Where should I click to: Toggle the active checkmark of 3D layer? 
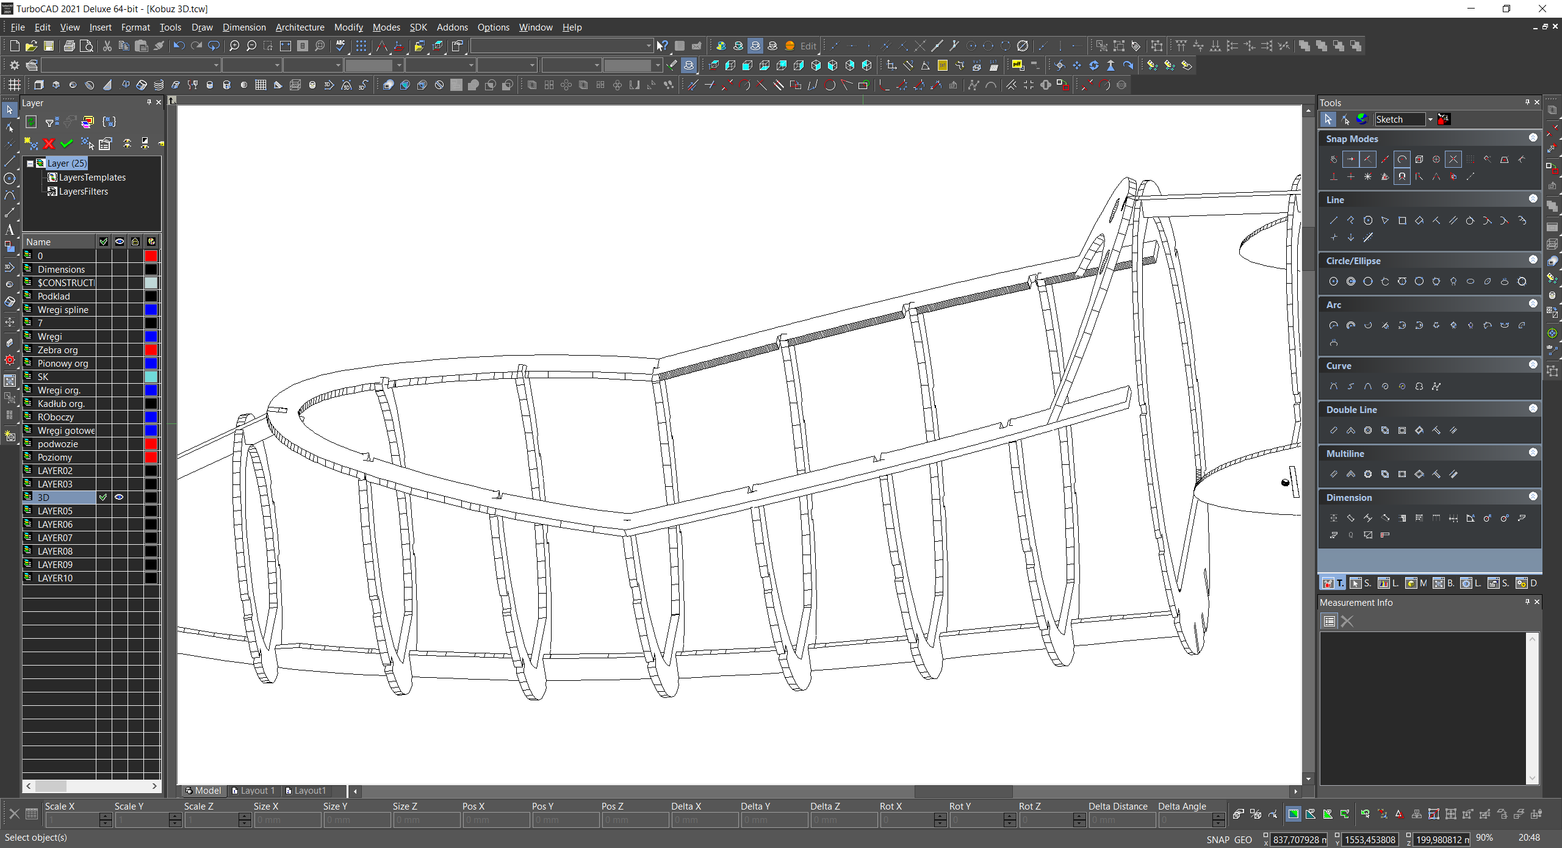click(103, 497)
